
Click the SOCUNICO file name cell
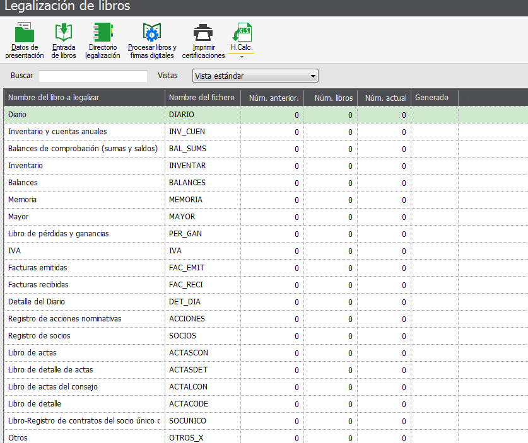coord(202,420)
